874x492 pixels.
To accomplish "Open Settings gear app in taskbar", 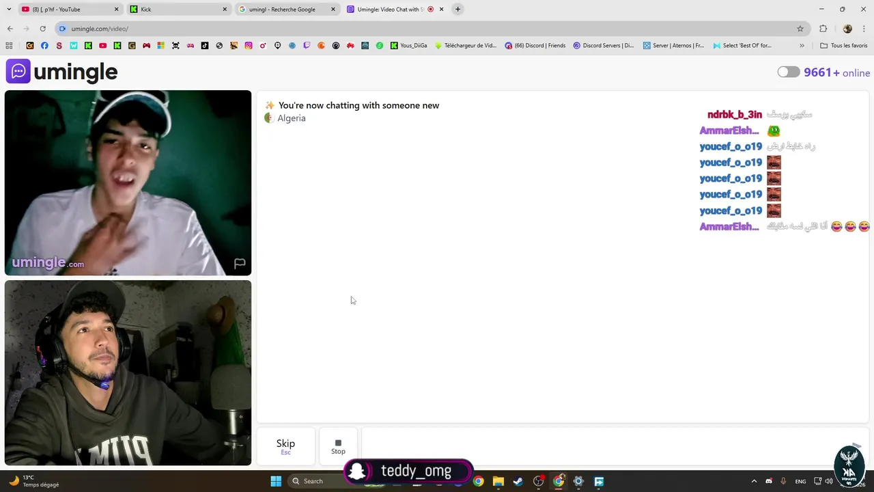I will (578, 481).
